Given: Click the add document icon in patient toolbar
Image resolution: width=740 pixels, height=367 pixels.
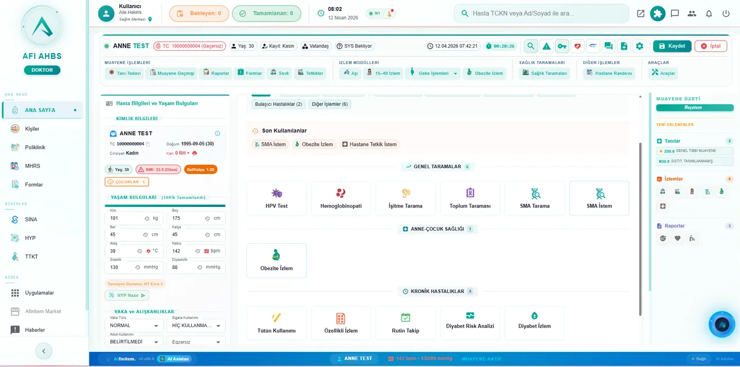Looking at the screenshot, I should [624, 46].
